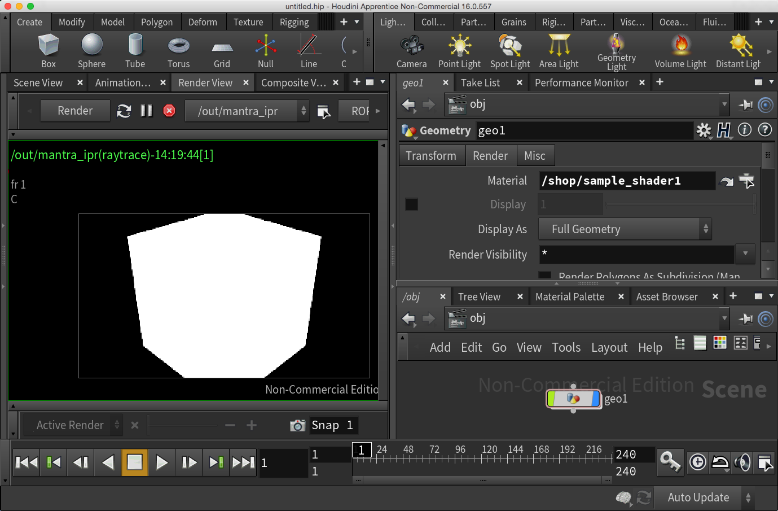Click the Volume Light shelf icon
Screen dimensions: 778x511
click(680, 51)
